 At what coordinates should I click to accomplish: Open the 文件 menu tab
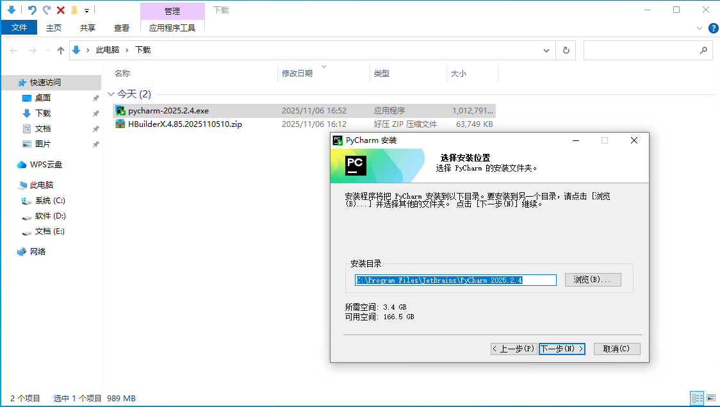19,28
